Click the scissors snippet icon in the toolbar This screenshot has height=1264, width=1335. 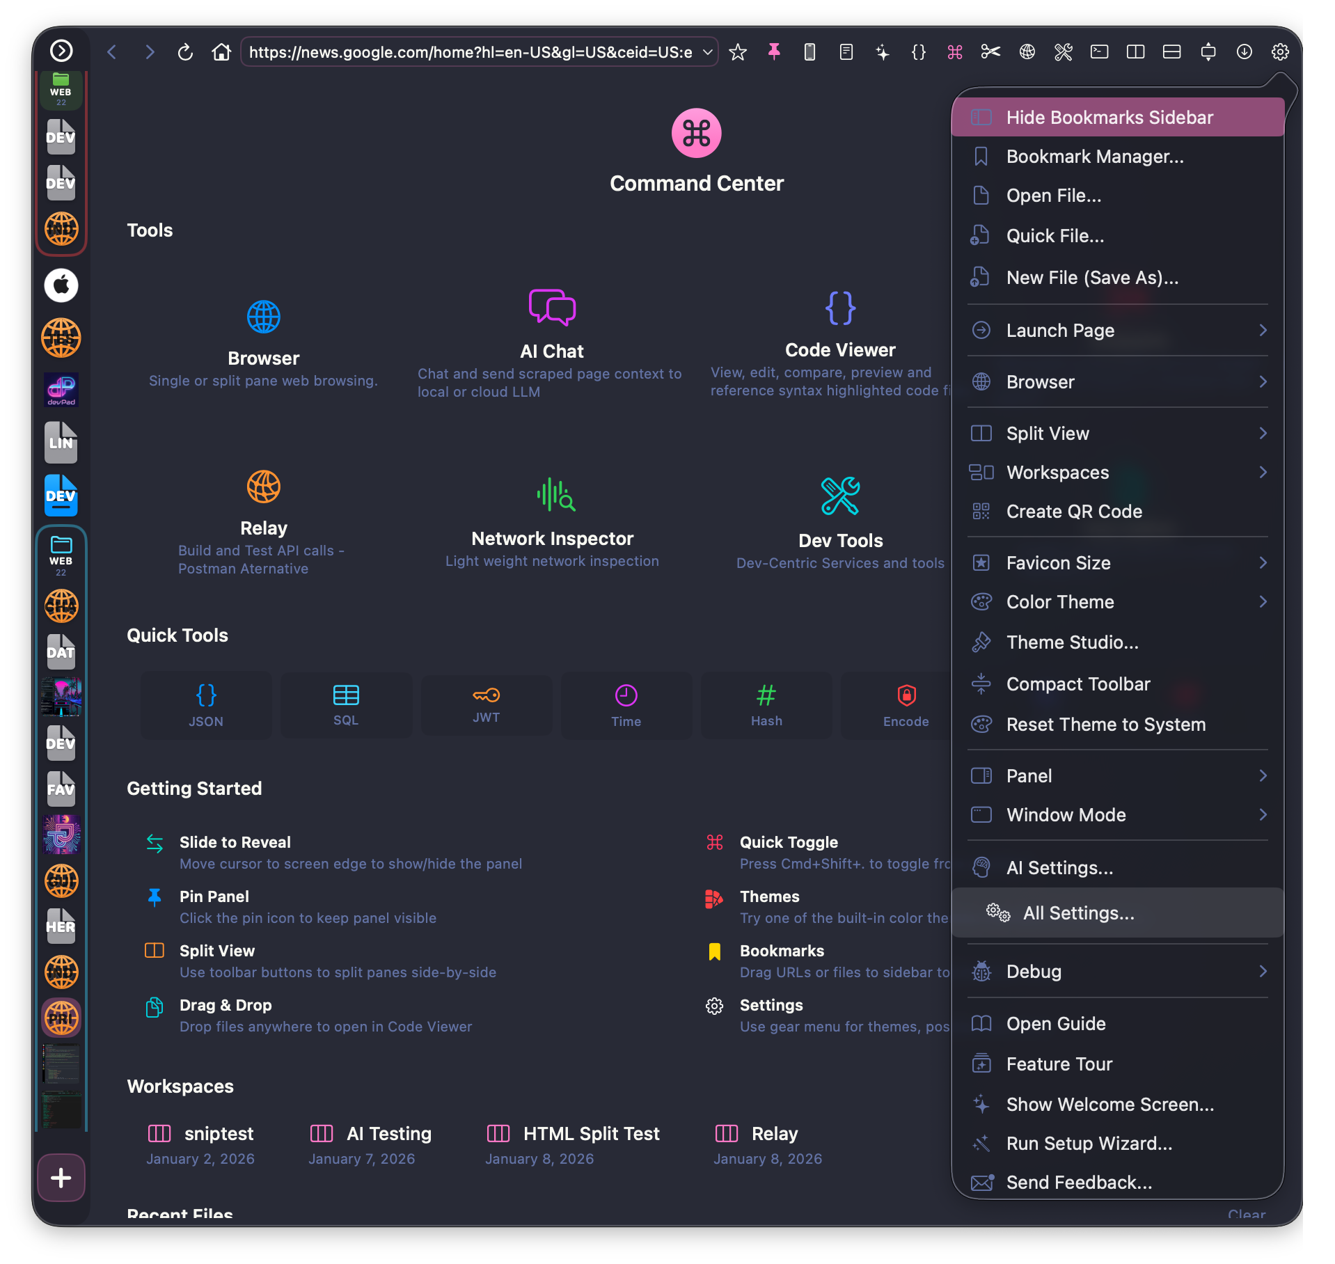990,52
